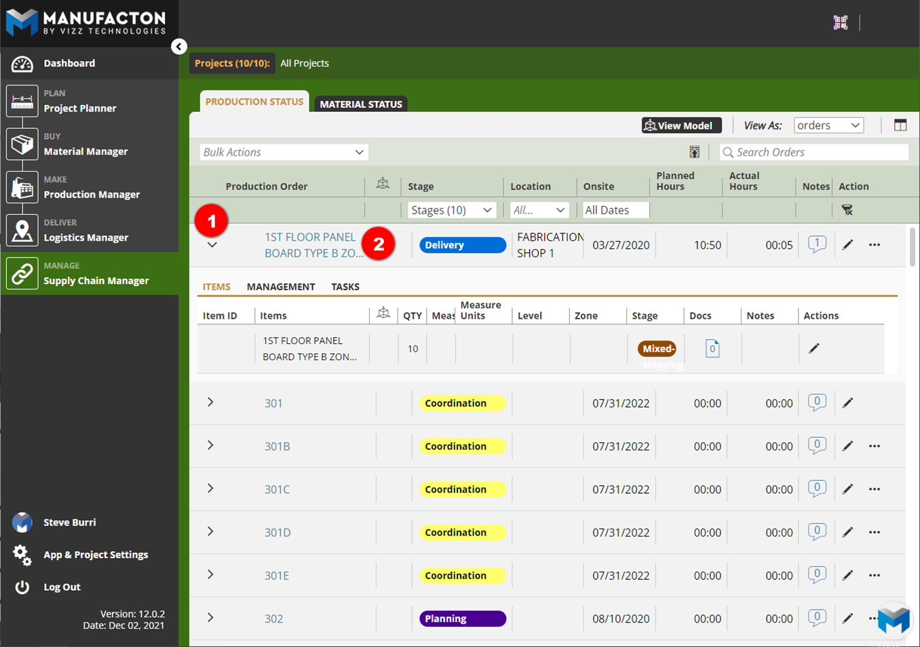Open the MANAGEMENT tab in expanded order

click(x=280, y=287)
